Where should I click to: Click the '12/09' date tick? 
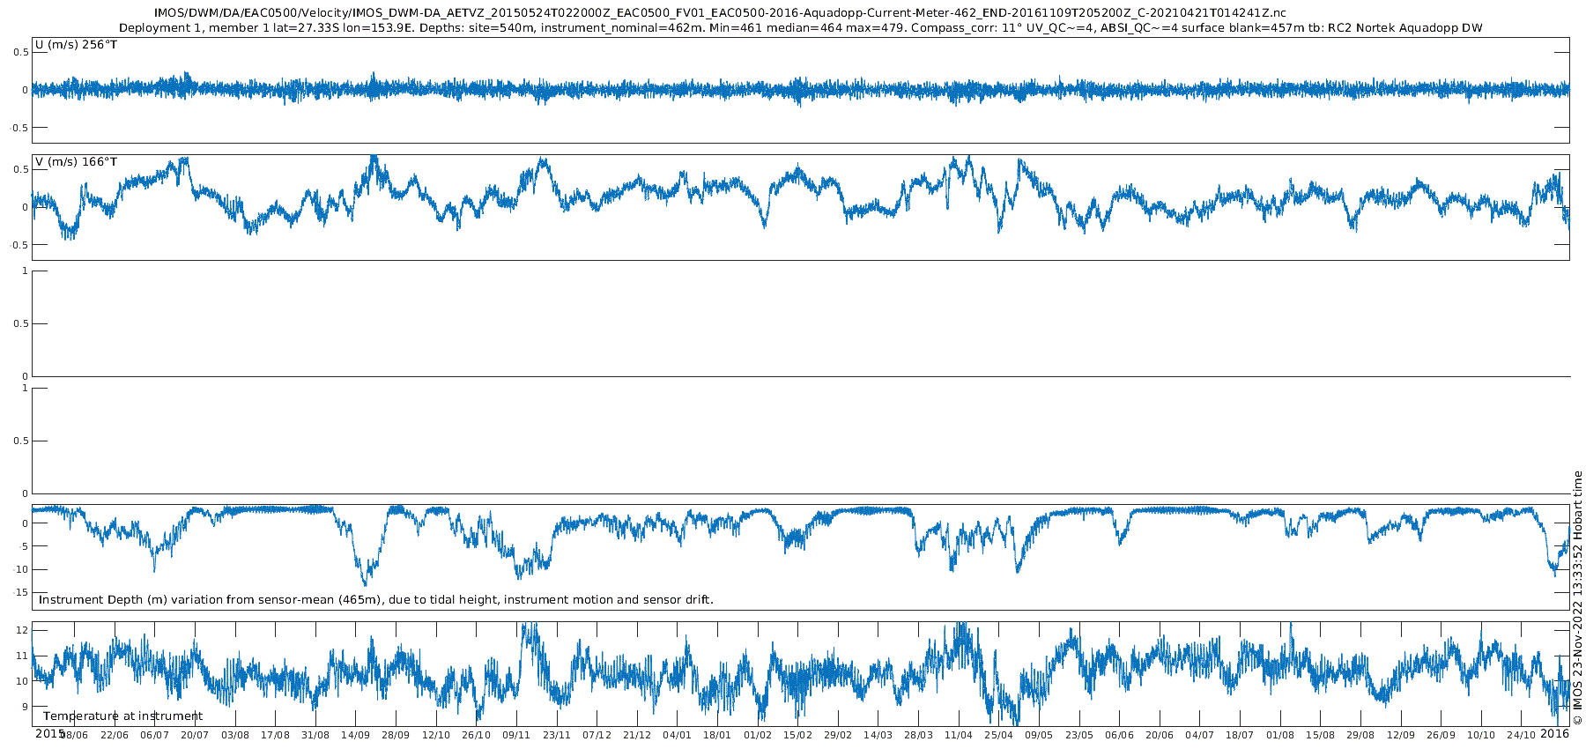coord(1401,736)
